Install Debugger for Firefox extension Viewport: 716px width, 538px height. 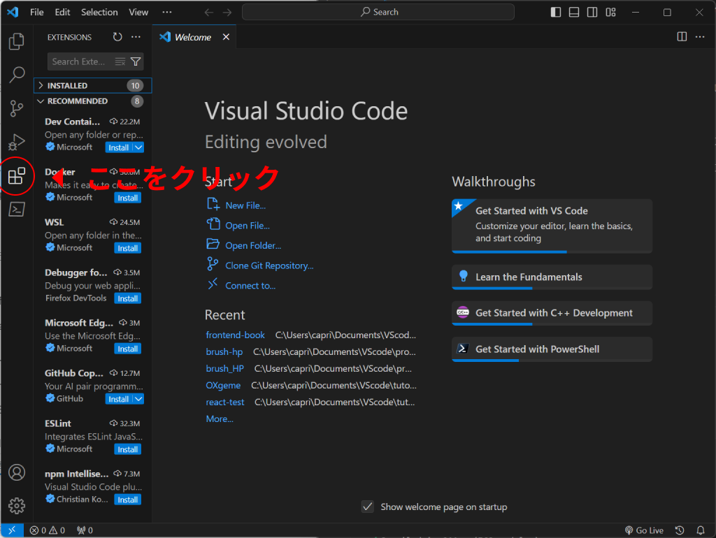[127, 298]
